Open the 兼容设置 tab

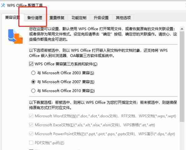click(x=13, y=17)
